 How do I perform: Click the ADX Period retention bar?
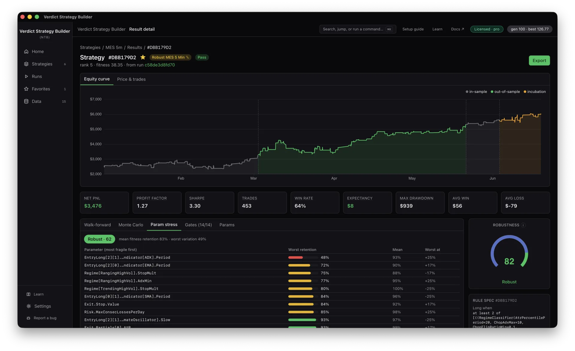303,257
